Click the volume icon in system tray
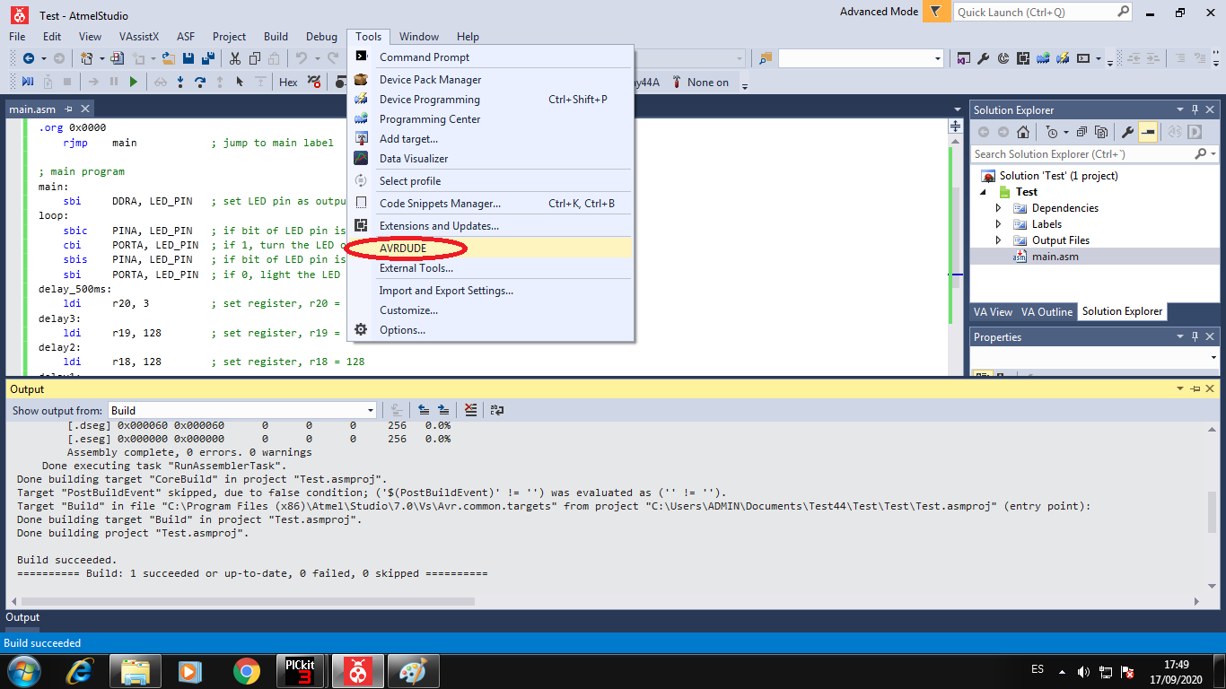This screenshot has width=1226, height=689. tap(1083, 671)
